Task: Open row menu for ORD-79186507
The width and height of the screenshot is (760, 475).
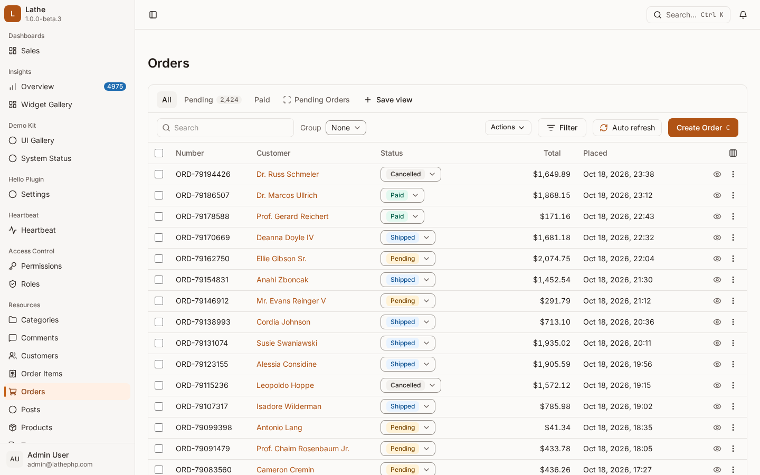Action: tap(733, 195)
